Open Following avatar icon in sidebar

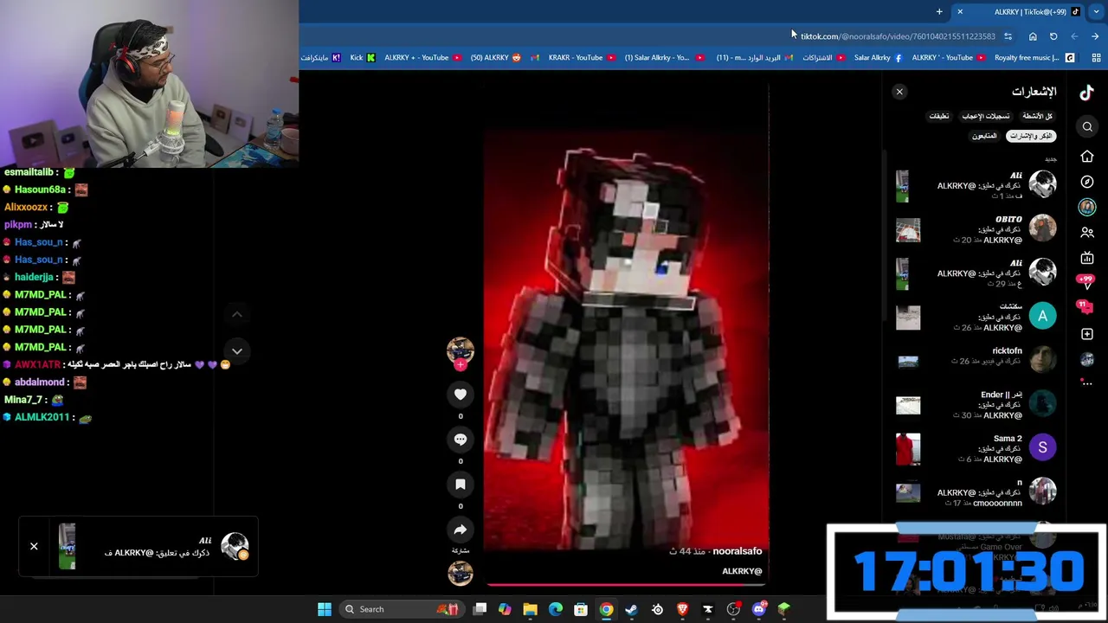1087,207
